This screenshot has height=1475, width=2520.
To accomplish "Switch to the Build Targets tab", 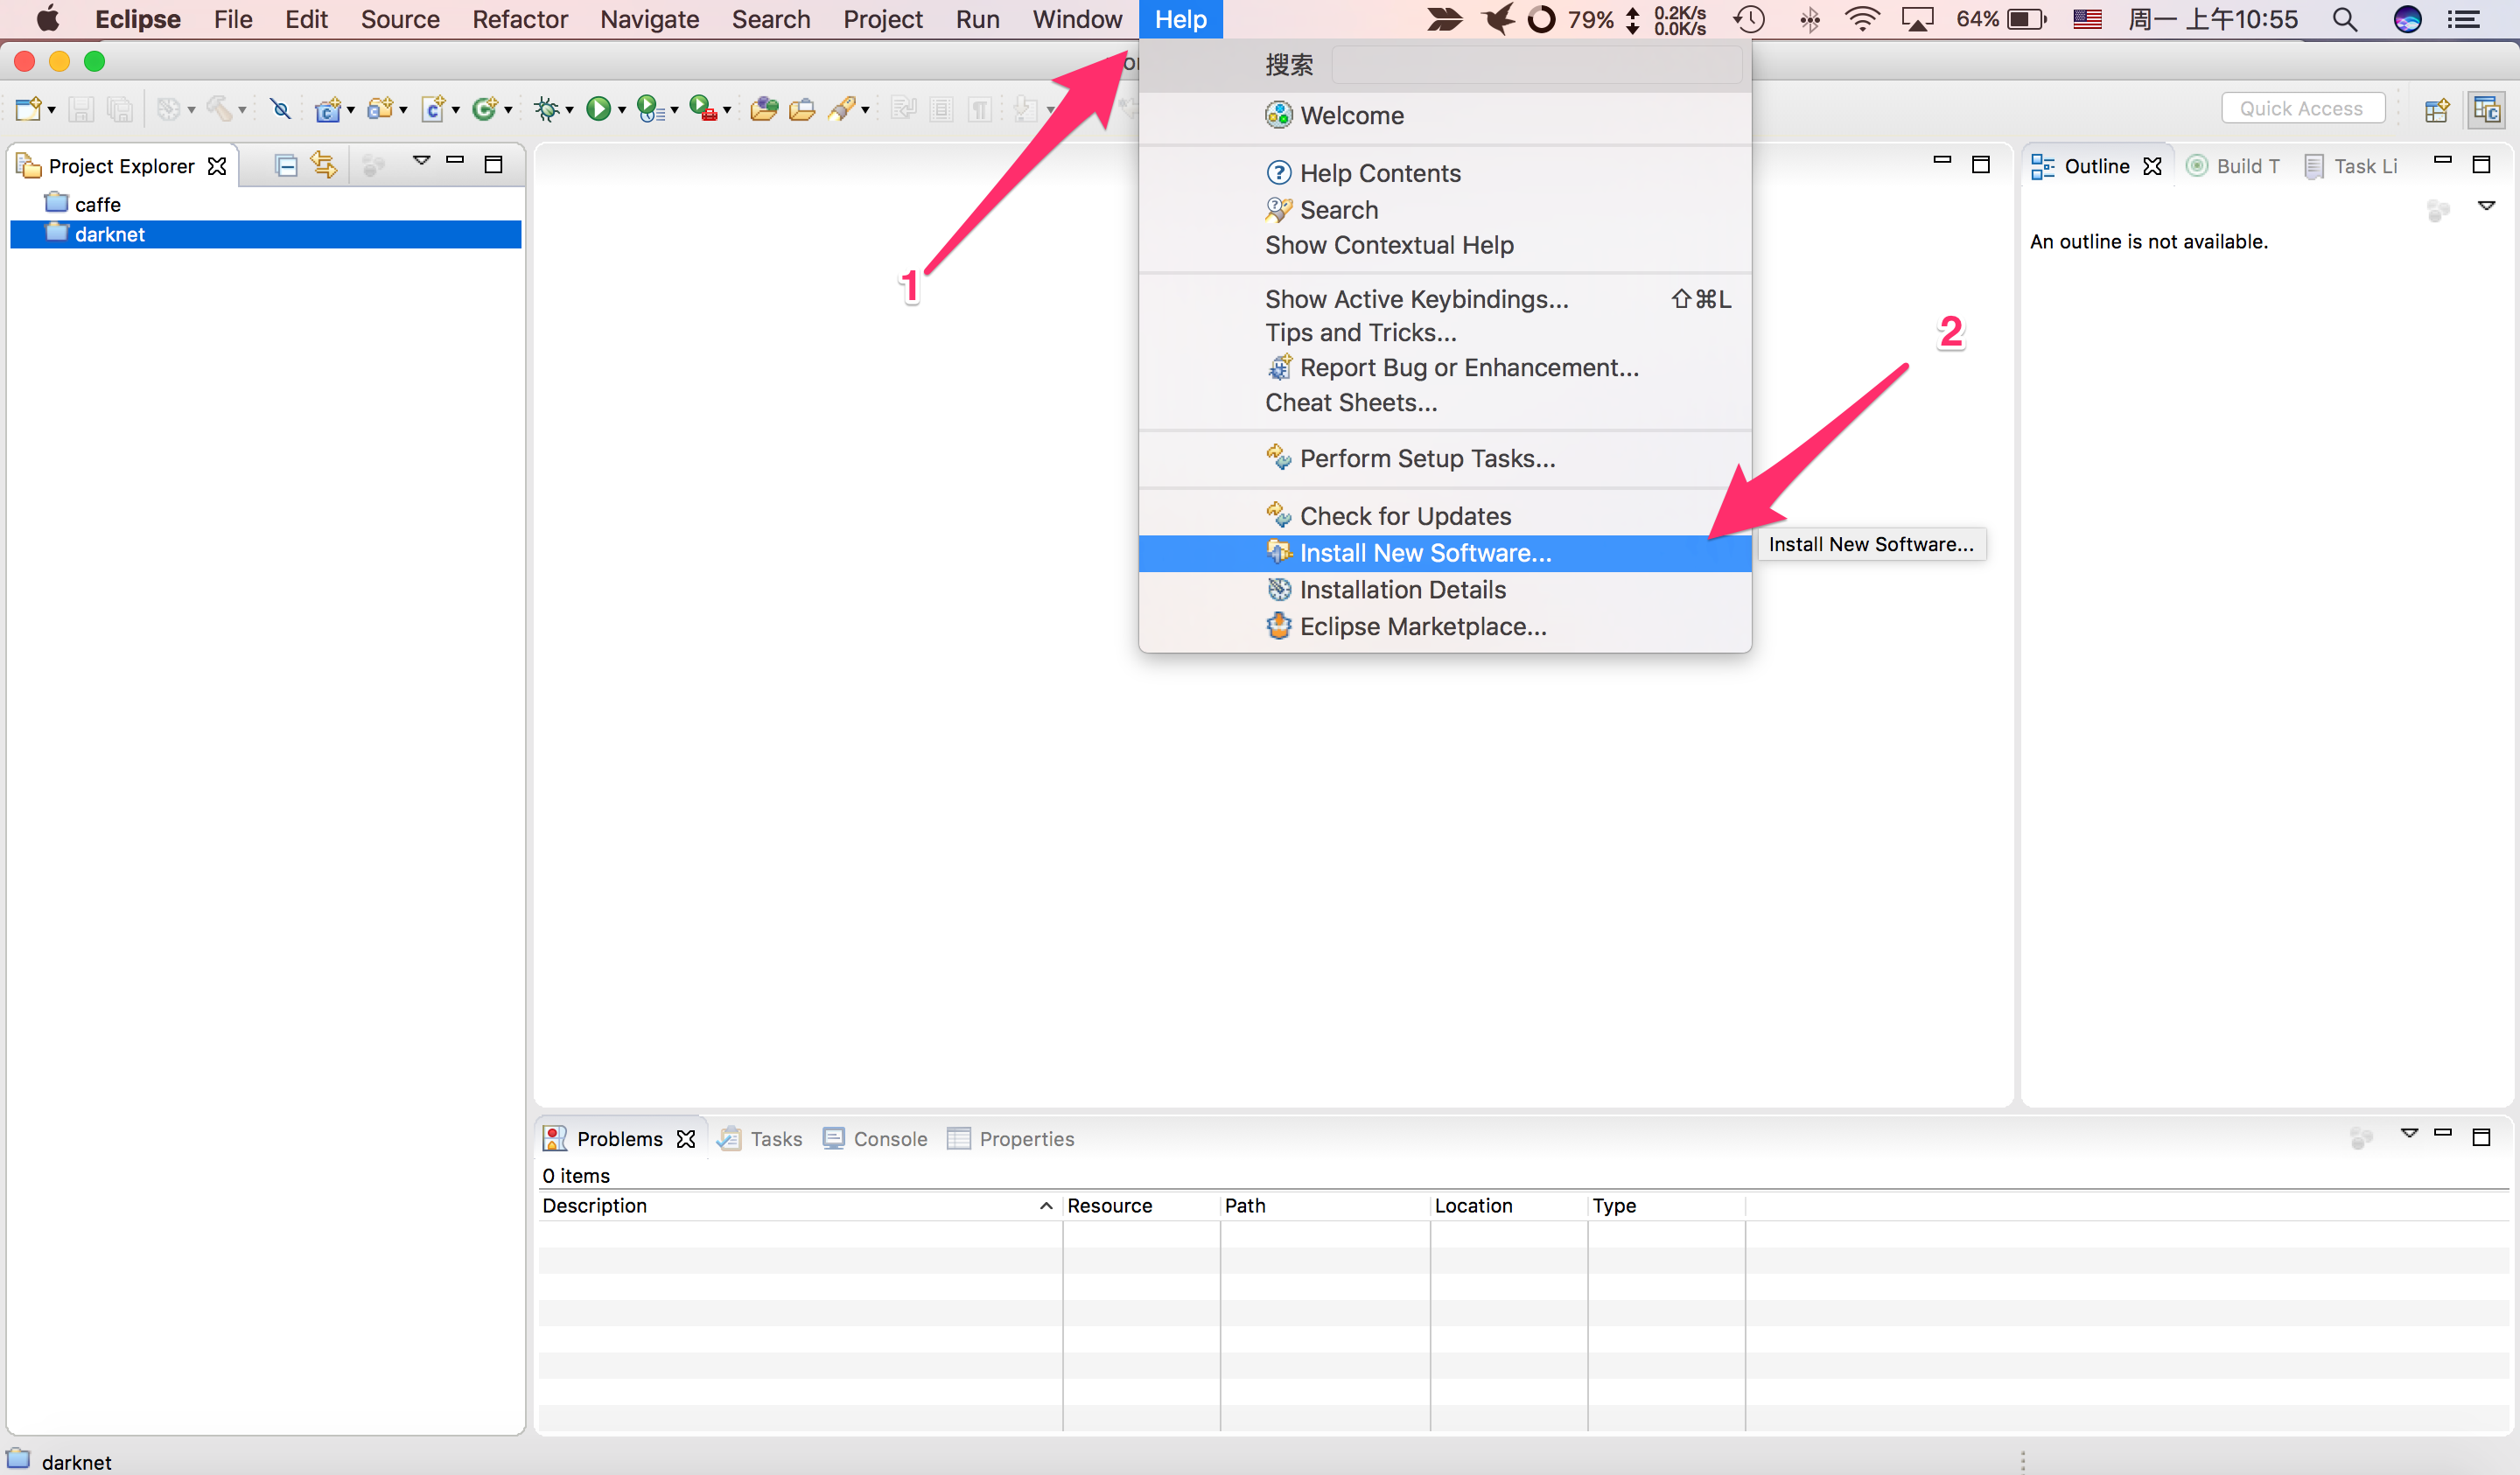I will pyautogui.click(x=2232, y=166).
